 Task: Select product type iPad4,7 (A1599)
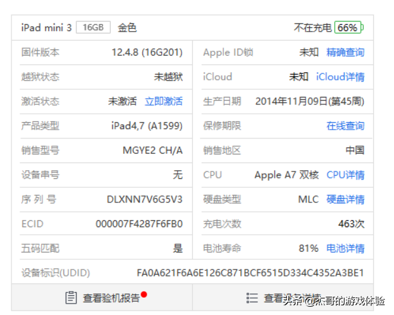point(147,126)
